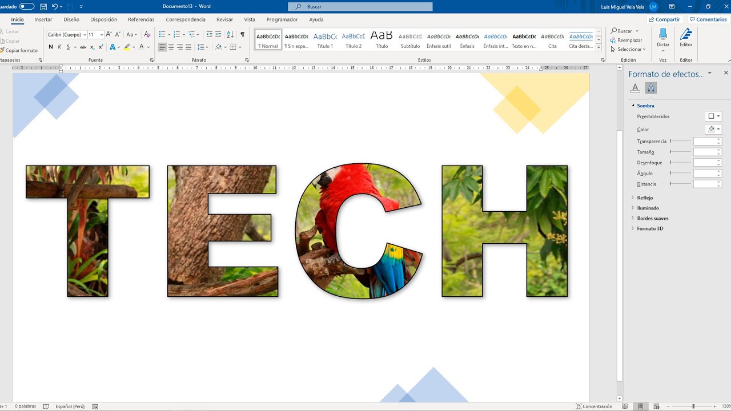This screenshot has width=731, height=411.
Task: Click the align left icon
Action: tap(162, 47)
